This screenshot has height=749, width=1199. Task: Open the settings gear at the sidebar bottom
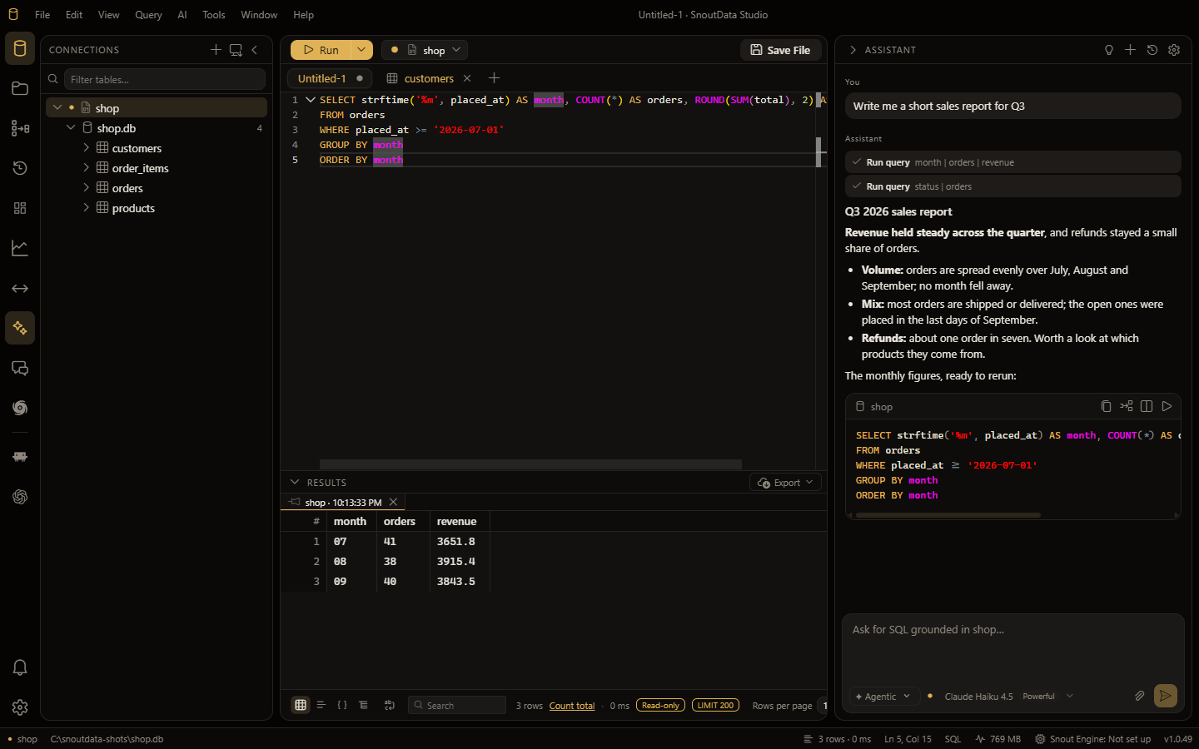(x=20, y=707)
